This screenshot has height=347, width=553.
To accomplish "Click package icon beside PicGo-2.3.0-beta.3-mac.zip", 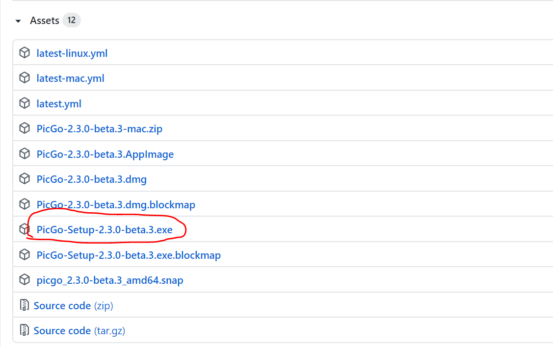I will point(25,128).
